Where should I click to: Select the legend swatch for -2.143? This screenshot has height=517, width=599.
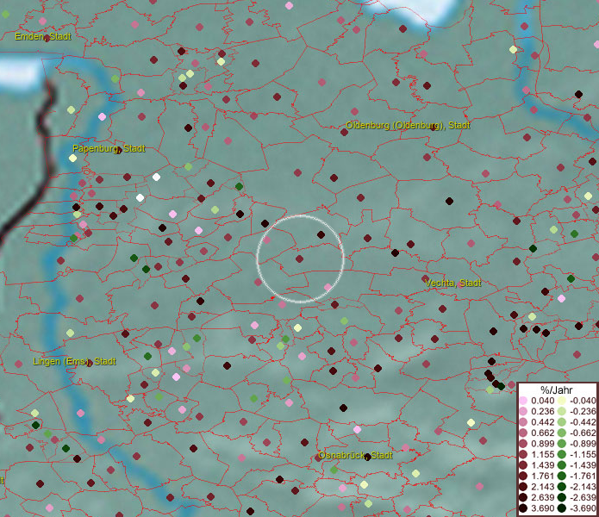(x=562, y=487)
